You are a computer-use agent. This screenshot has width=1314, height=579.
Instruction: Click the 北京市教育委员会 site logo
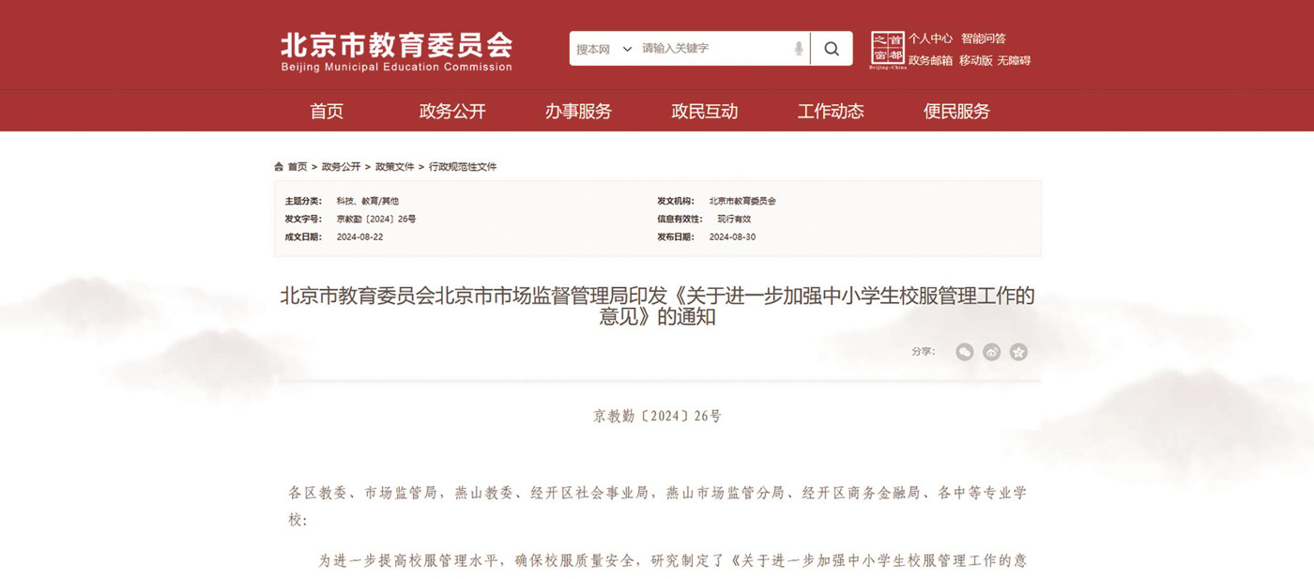[x=396, y=52]
